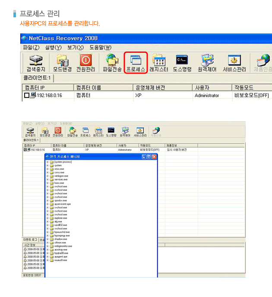Click 프로세스 icon in small lower toolbar
This screenshot has width=272, height=297.
85,132
